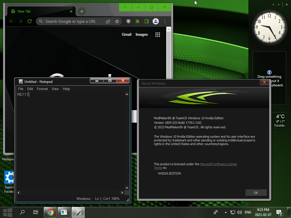Select the New Tab tab in Chrome
This screenshot has width=291, height=218.
[x=41, y=11]
